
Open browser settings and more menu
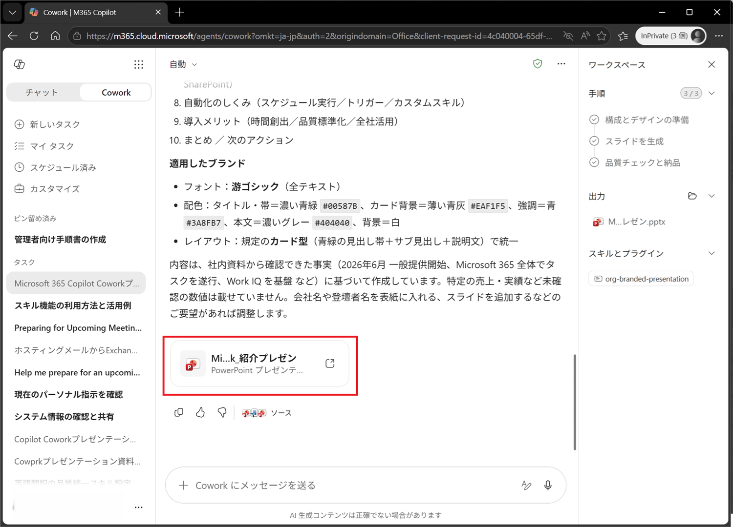[719, 36]
